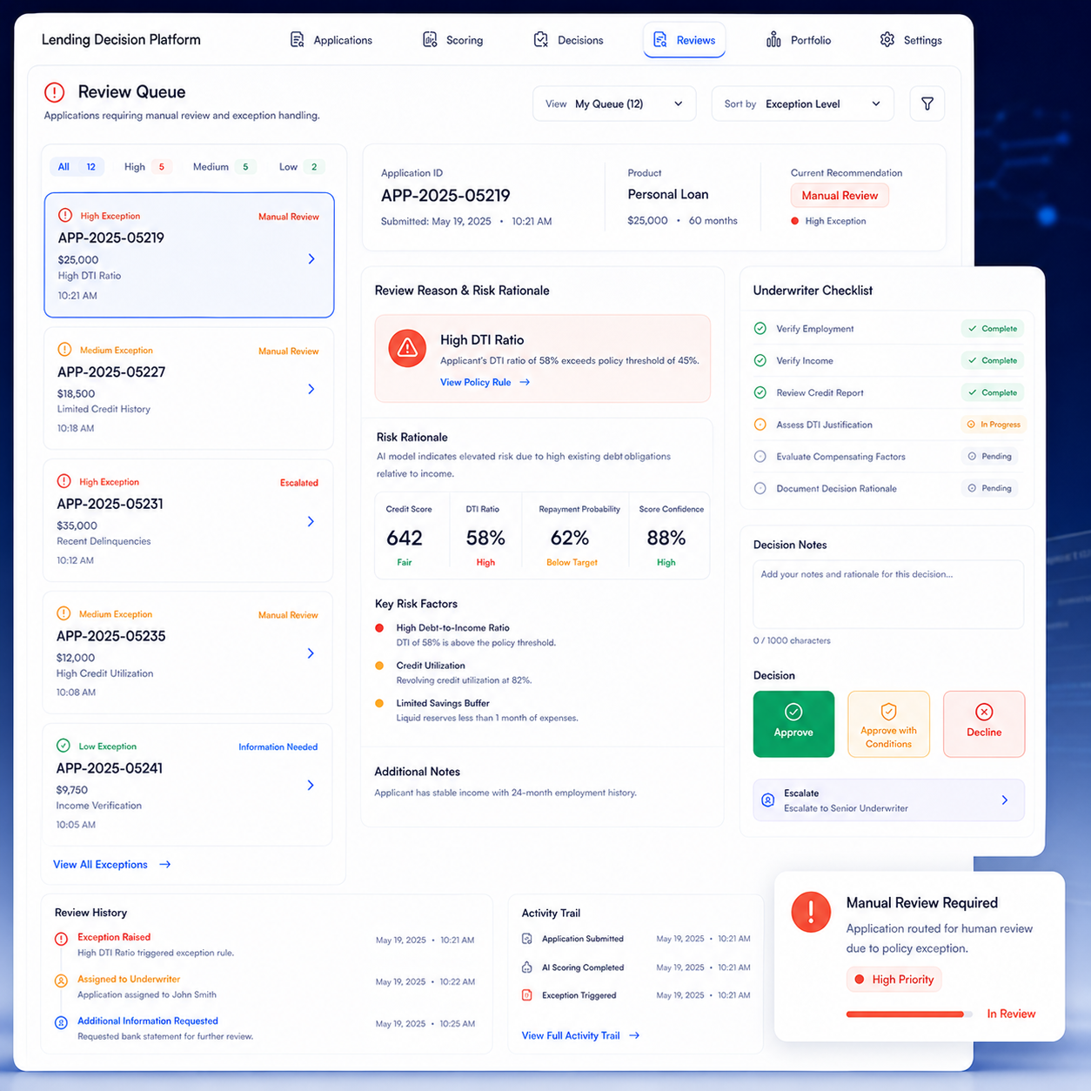Viewport: 1091px width, 1091px height.
Task: Click the Settings gear icon
Action: 887,40
